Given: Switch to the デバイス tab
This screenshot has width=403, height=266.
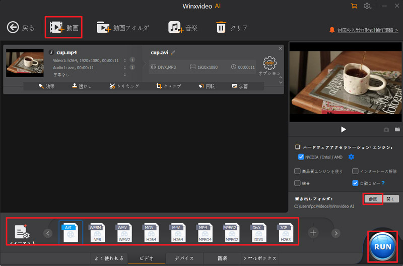Looking at the screenshot, I should click(x=184, y=258).
